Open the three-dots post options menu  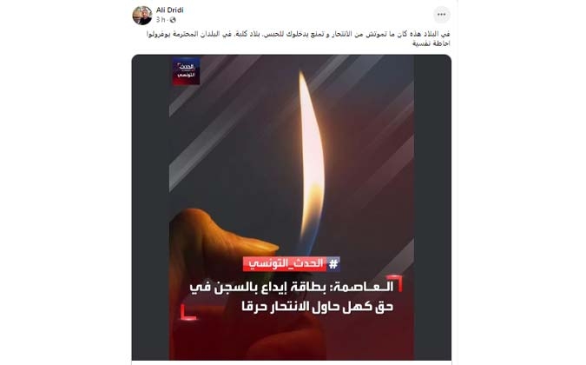coord(441,15)
